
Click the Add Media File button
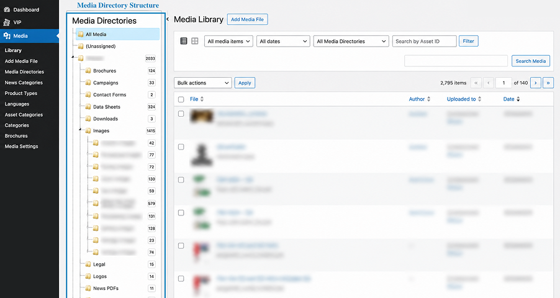coord(247,19)
